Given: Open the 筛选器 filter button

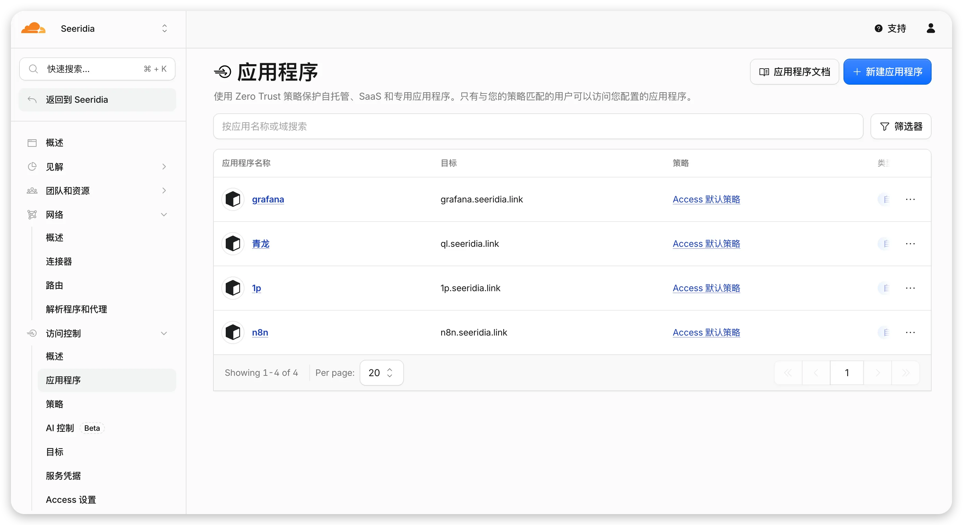Looking at the screenshot, I should (901, 126).
